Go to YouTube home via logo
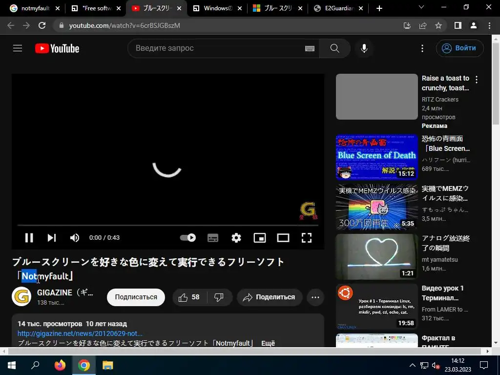This screenshot has height=375, width=500. click(x=57, y=48)
